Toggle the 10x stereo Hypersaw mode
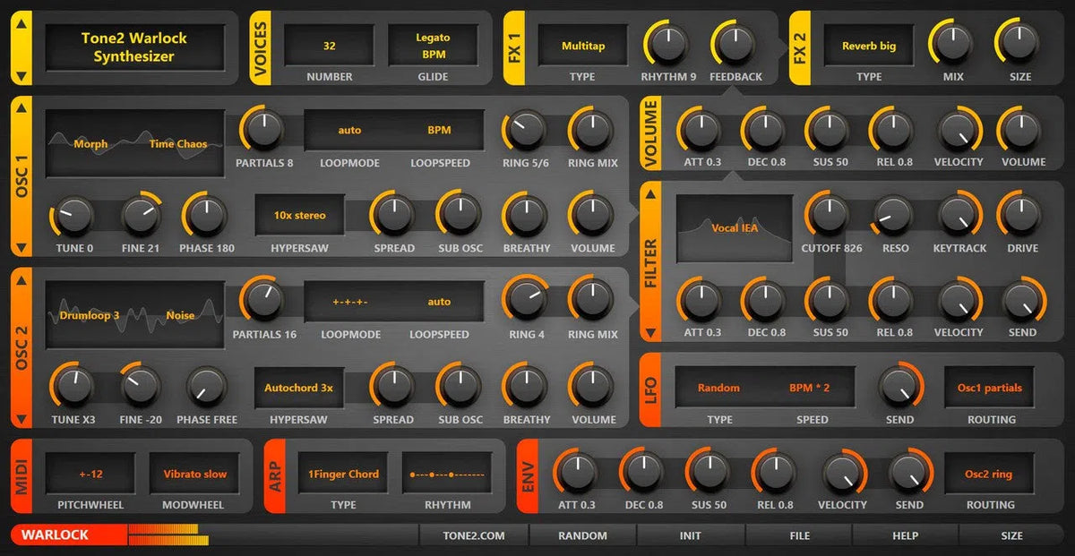This screenshot has width=1075, height=556. [x=298, y=215]
